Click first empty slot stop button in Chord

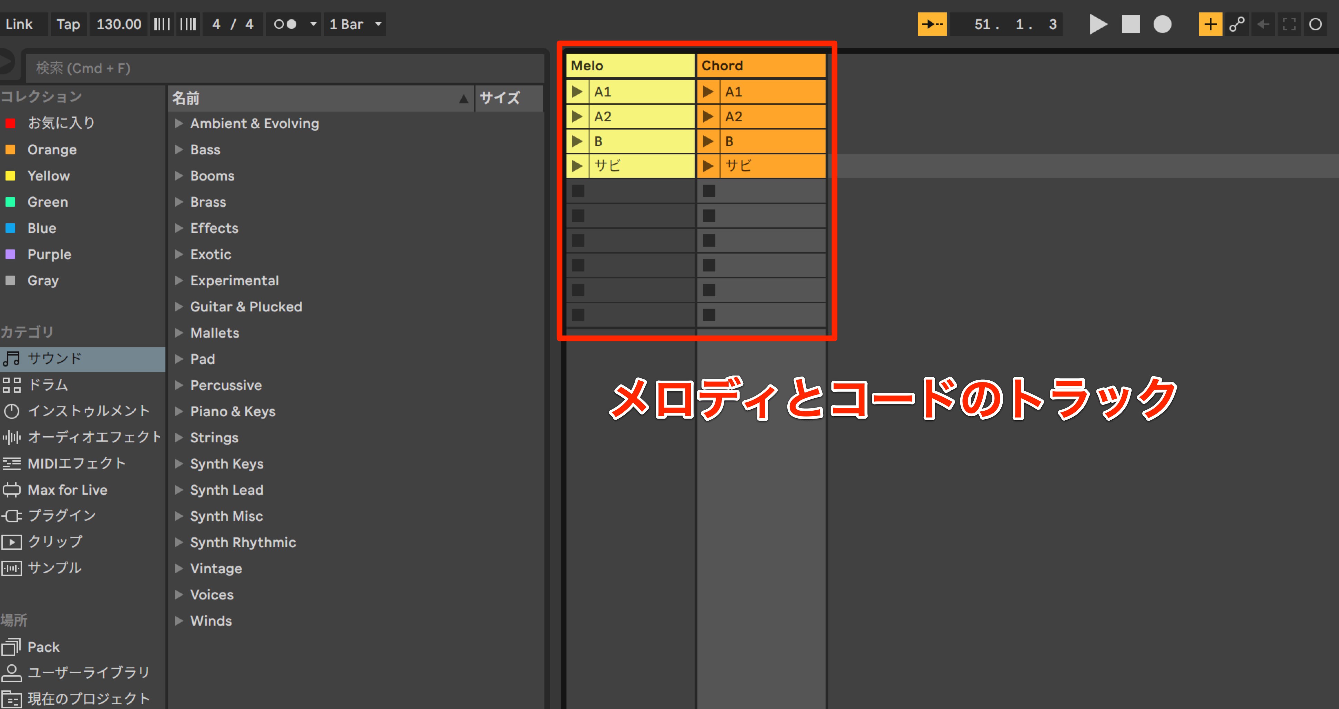click(709, 191)
